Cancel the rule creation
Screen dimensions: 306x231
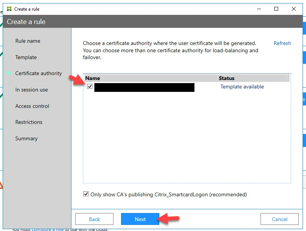coord(280,219)
